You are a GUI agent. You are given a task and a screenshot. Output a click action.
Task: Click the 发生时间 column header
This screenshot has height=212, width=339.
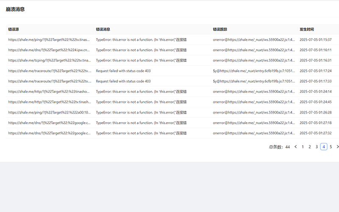306,29
